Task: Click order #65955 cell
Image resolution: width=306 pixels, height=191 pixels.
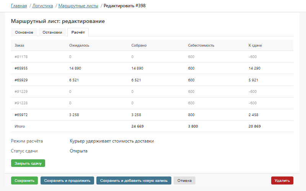Action: pos(21,68)
